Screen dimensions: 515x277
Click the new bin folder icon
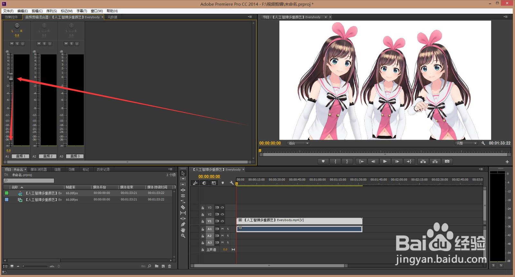click(156, 266)
